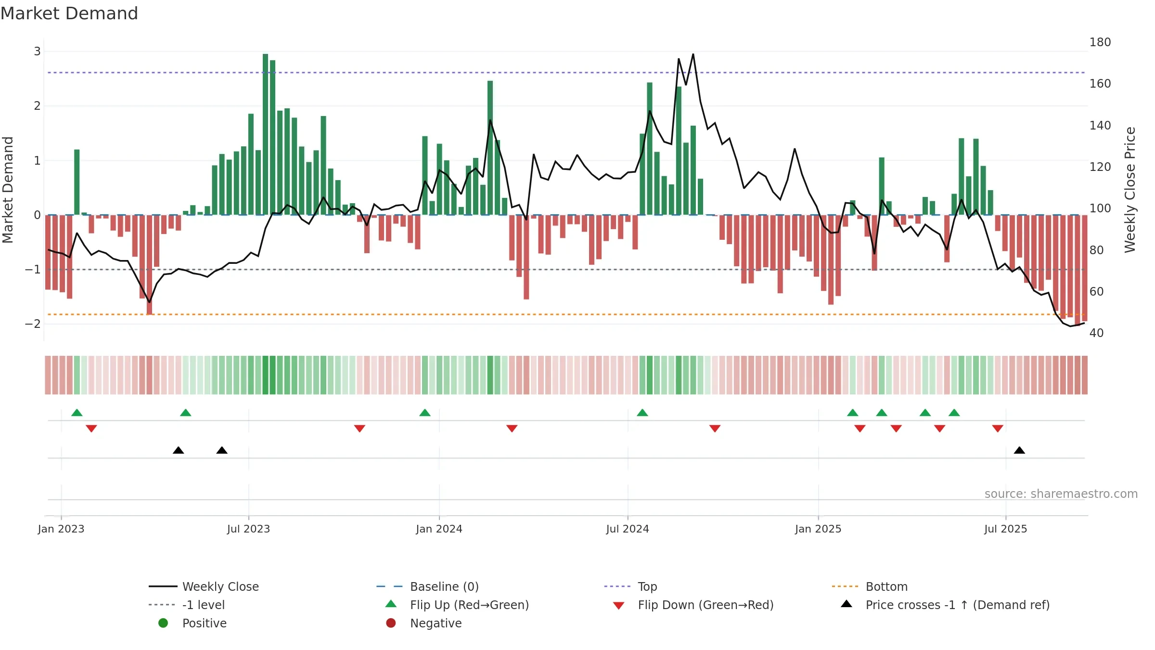The image size is (1155, 650).
Task: Click the 180 tick on price axis
Action: [x=1100, y=42]
